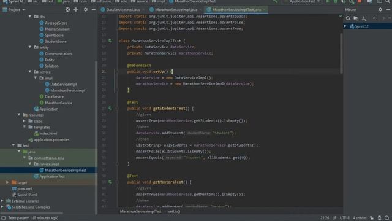Click the Search Everywhere magnifier icon

click(x=388, y=1)
